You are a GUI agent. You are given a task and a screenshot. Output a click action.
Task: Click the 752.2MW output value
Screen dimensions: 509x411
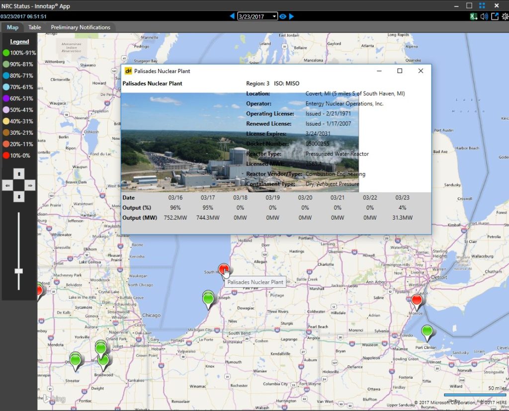(175, 218)
